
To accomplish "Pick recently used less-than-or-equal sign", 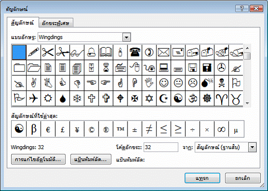I will [x=164, y=129].
